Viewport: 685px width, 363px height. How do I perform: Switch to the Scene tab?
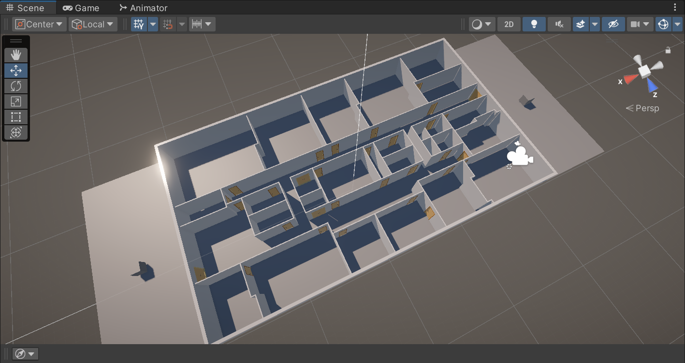(25, 8)
